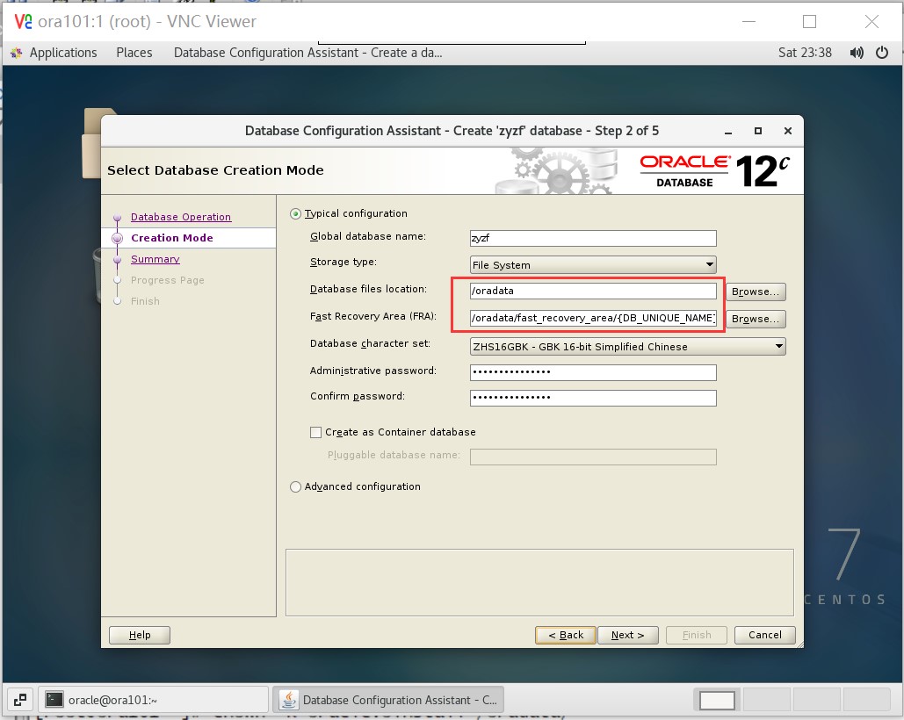This screenshot has height=720, width=904.
Task: Browse for the Fast Recovery Area location
Action: coord(755,318)
